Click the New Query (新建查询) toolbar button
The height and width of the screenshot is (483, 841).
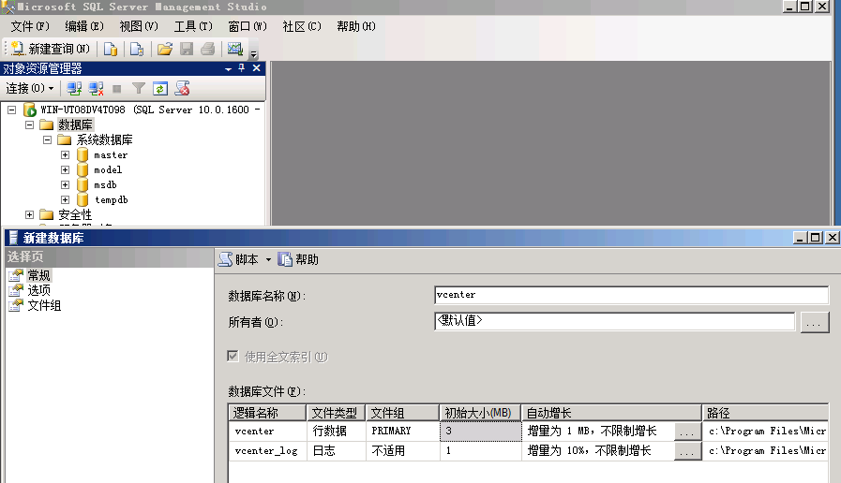tap(51, 49)
